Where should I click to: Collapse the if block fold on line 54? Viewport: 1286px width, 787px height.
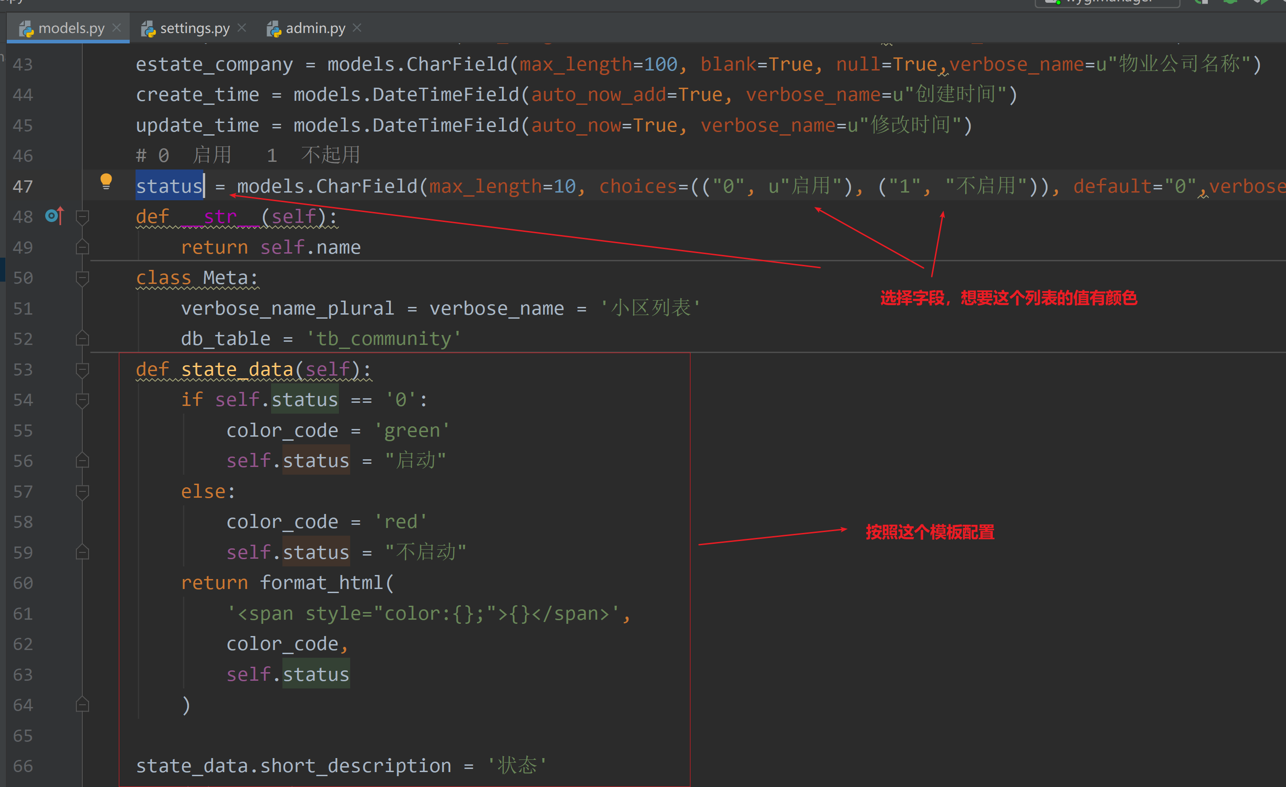tap(82, 400)
